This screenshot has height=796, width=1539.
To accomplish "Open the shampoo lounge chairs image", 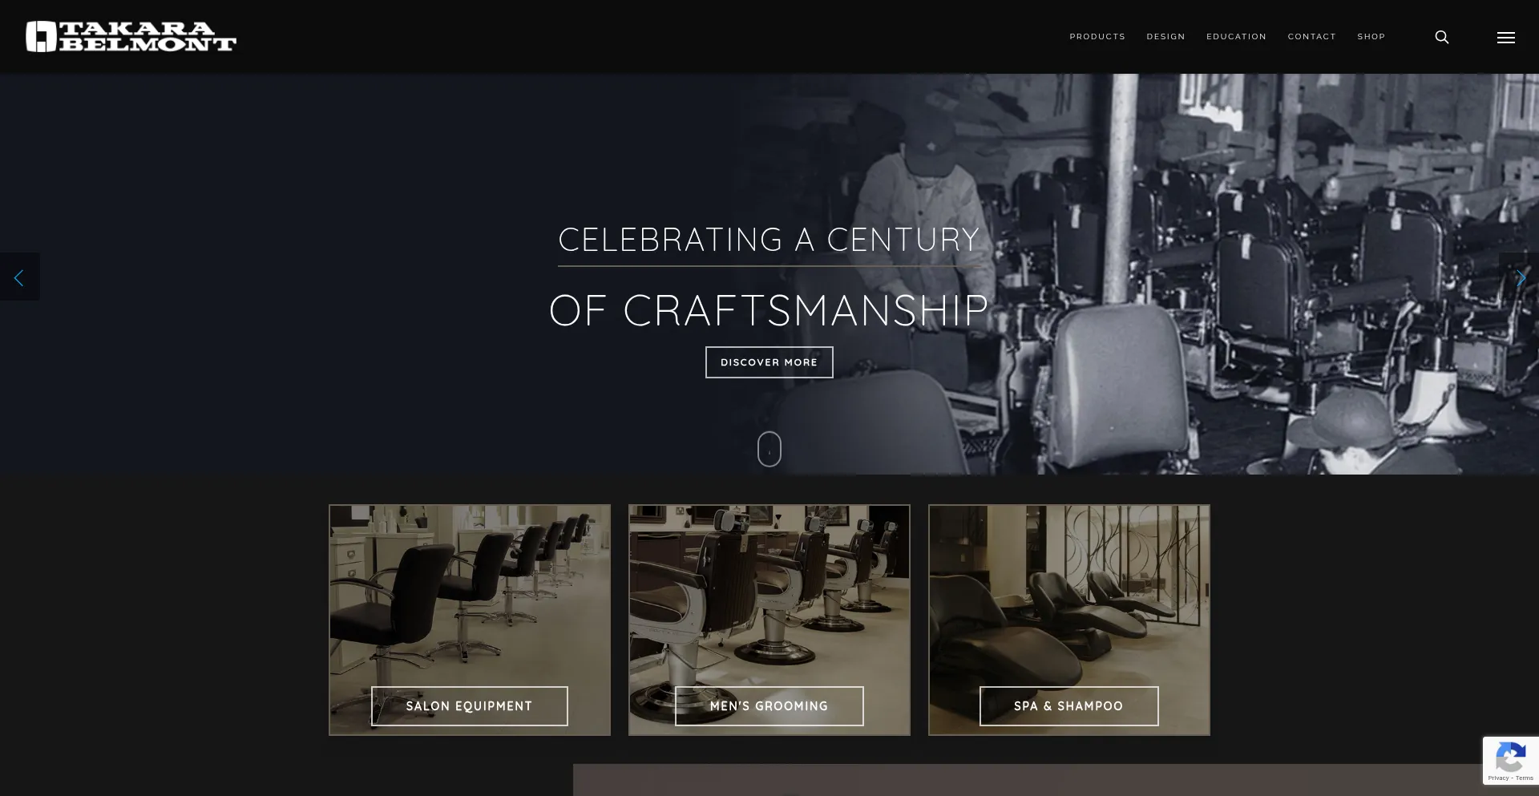I will tap(1068, 593).
